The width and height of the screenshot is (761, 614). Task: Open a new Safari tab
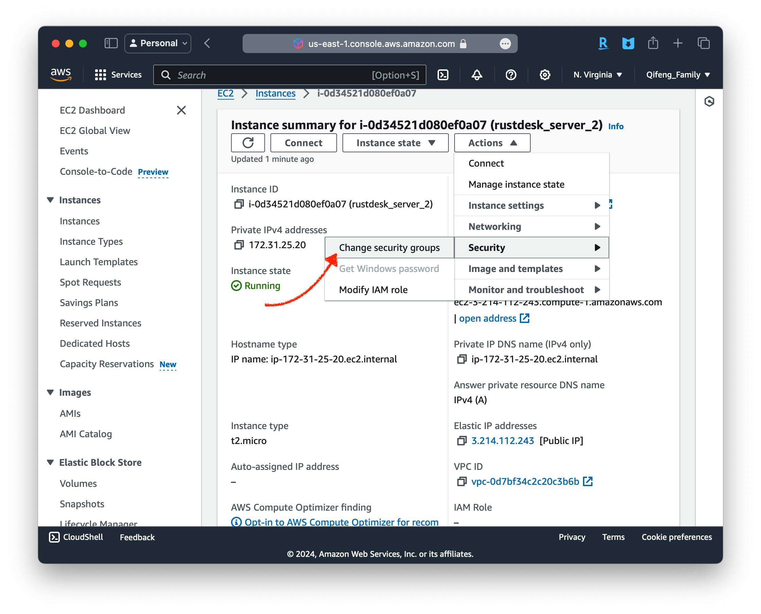click(677, 43)
